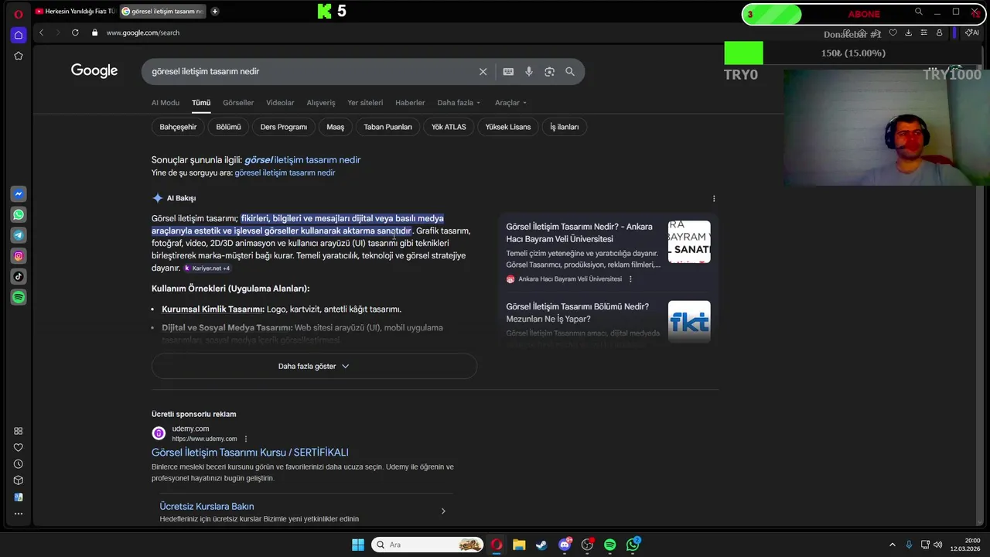Search original göresel iletişim tasarım nedir

tap(285, 173)
